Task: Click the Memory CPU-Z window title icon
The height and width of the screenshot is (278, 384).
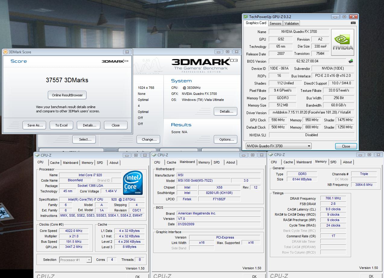Action: coord(271,155)
